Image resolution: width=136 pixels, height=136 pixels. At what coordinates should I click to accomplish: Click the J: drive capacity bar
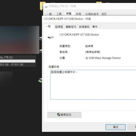[18, 61]
